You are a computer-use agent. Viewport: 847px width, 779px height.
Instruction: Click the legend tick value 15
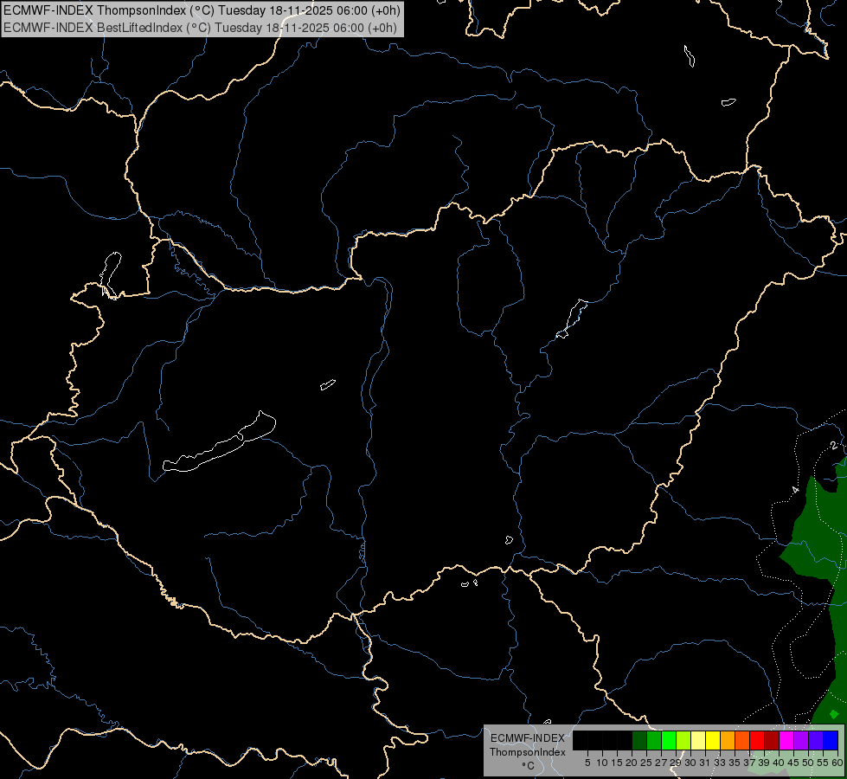click(617, 763)
